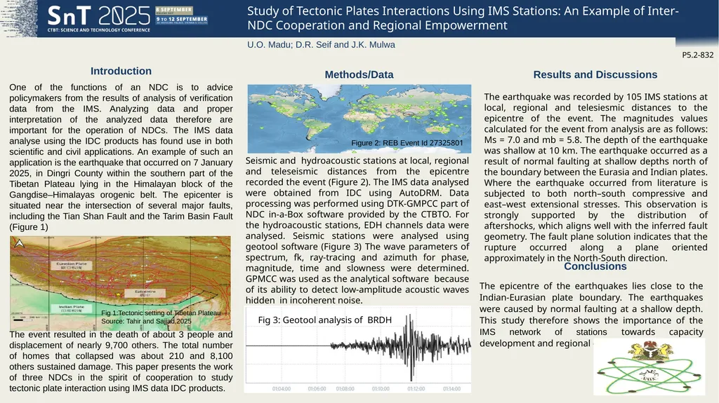The width and height of the screenshot is (719, 403).
Task: Click the Tibetan Plateau tectonic map figure
Action: click(x=120, y=283)
